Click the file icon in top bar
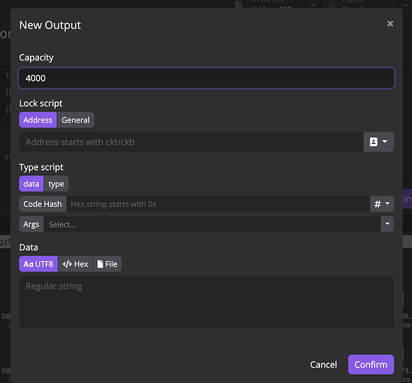Screen dimensions: 412x383 [239, 5]
